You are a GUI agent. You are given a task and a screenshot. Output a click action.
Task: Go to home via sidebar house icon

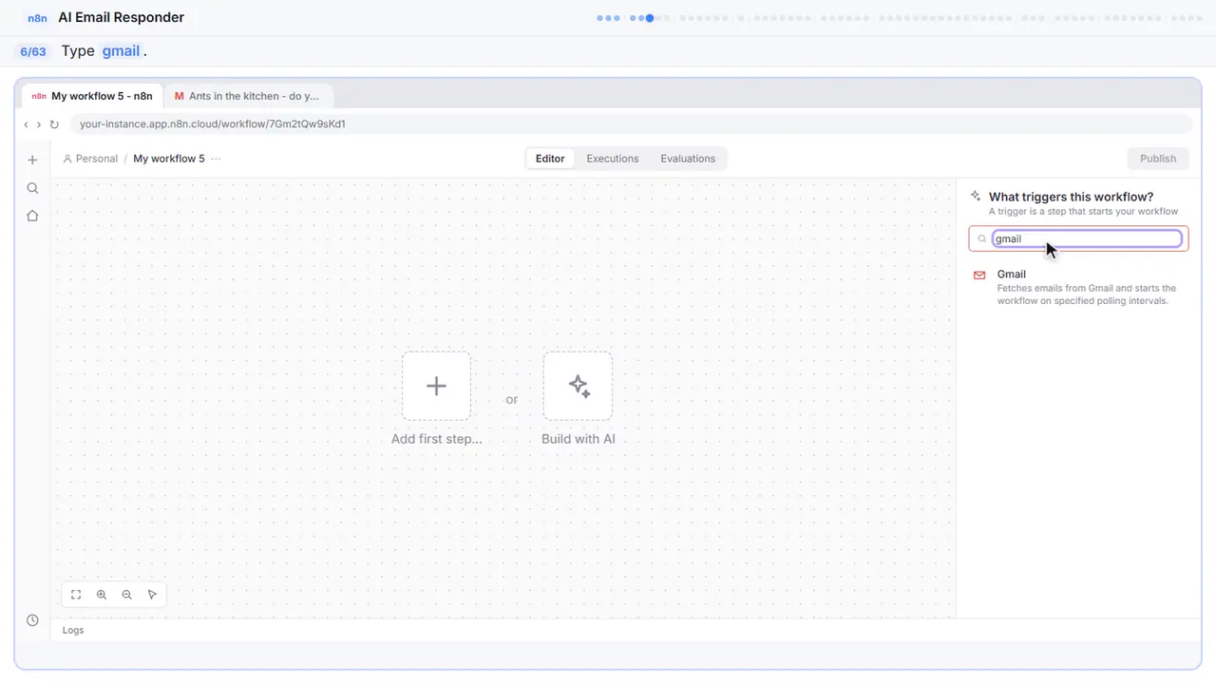pyautogui.click(x=32, y=216)
